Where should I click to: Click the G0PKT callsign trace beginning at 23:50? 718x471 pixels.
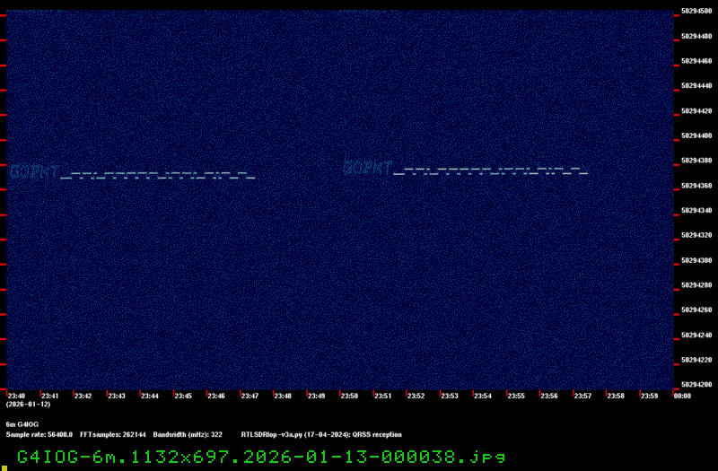[x=368, y=168]
